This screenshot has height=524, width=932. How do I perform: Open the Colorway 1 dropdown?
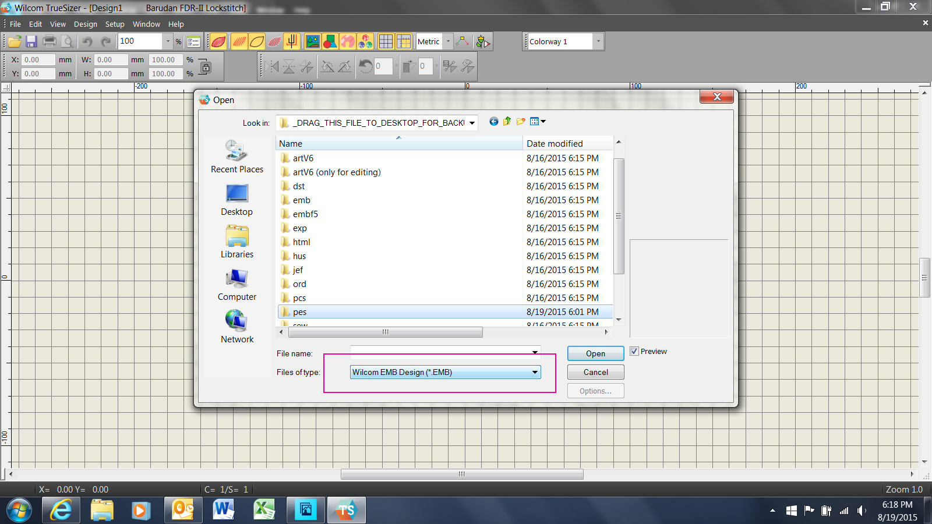point(598,41)
